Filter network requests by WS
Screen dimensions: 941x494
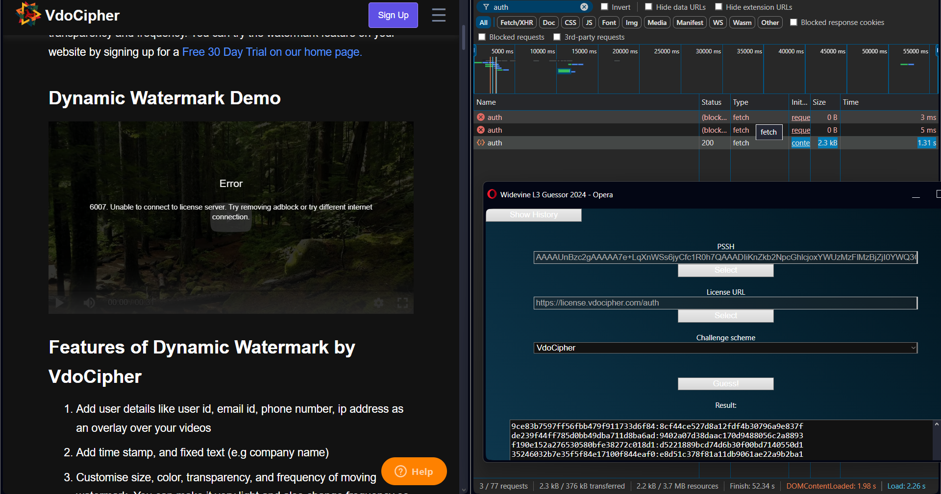pyautogui.click(x=718, y=23)
